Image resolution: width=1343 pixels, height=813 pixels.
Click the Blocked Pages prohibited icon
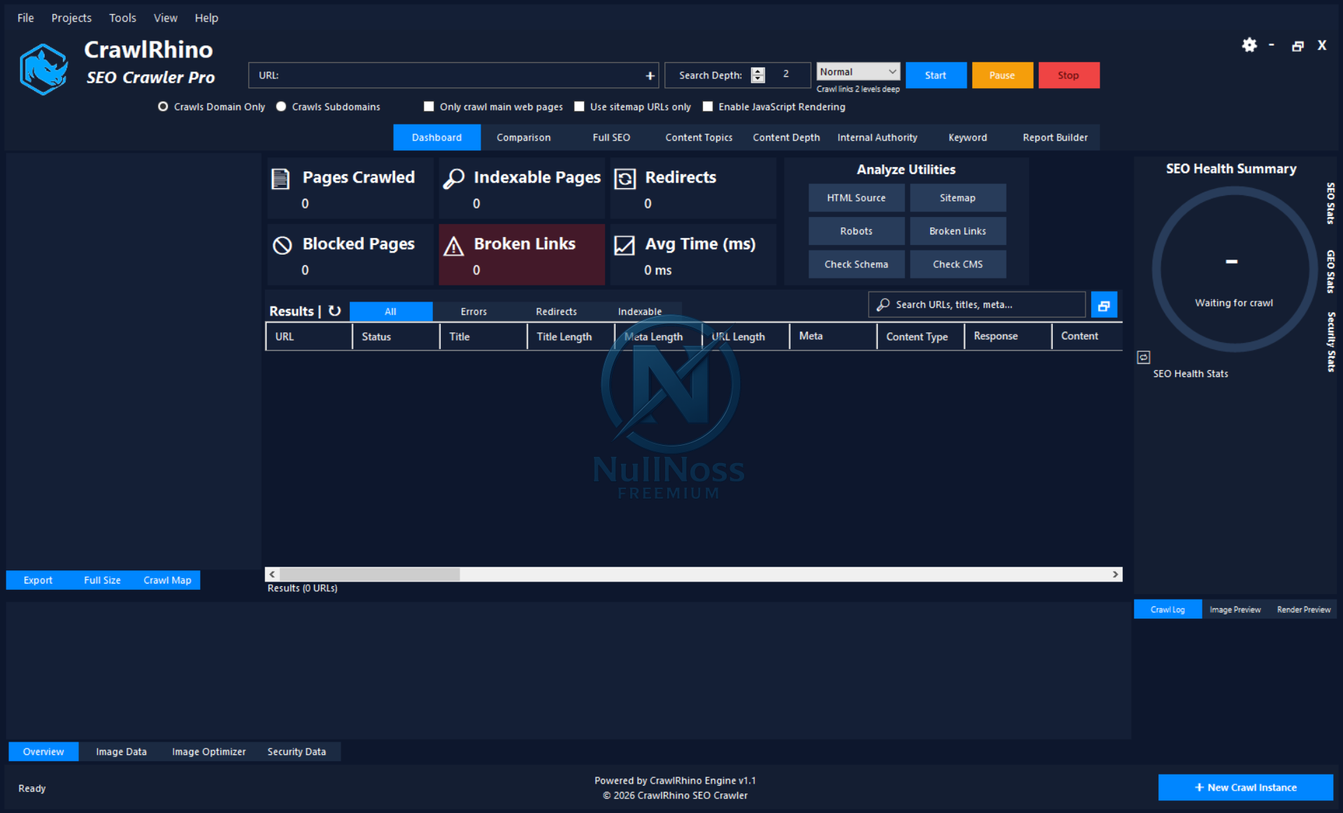tap(282, 246)
